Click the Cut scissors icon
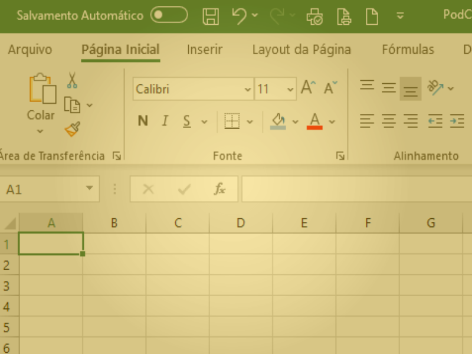 pos(72,80)
